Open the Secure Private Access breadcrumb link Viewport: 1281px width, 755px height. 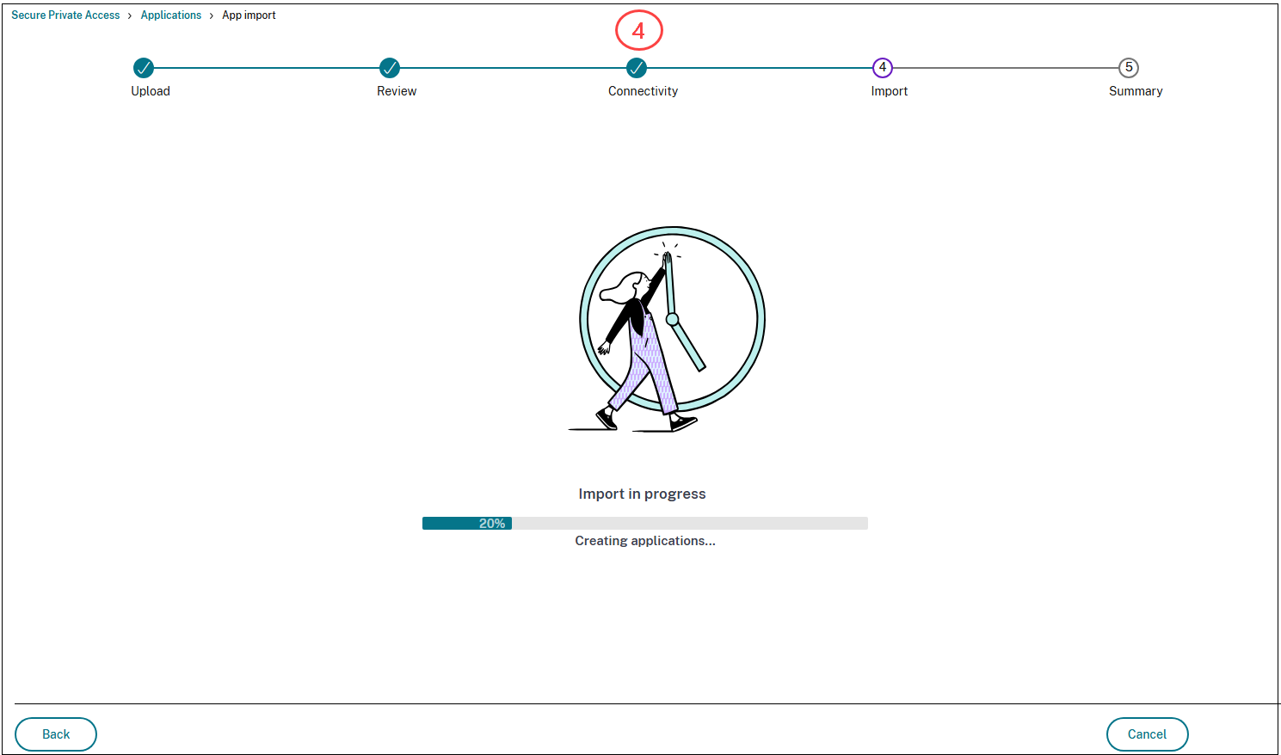tap(65, 15)
